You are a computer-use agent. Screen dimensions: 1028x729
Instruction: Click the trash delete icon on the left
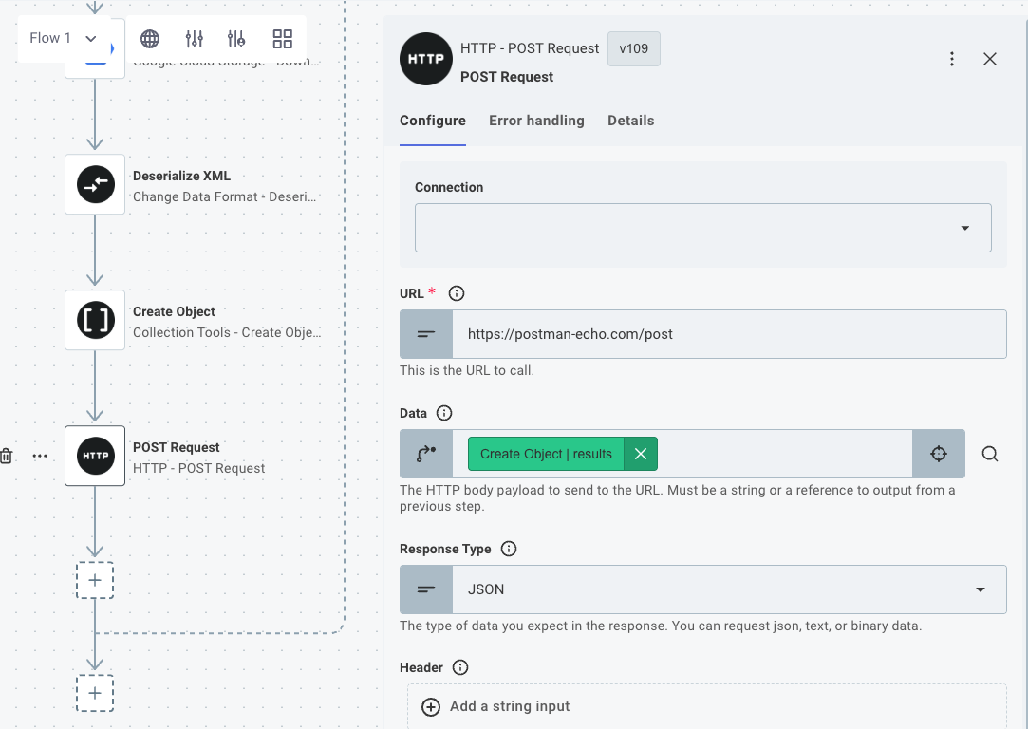pos(6,455)
